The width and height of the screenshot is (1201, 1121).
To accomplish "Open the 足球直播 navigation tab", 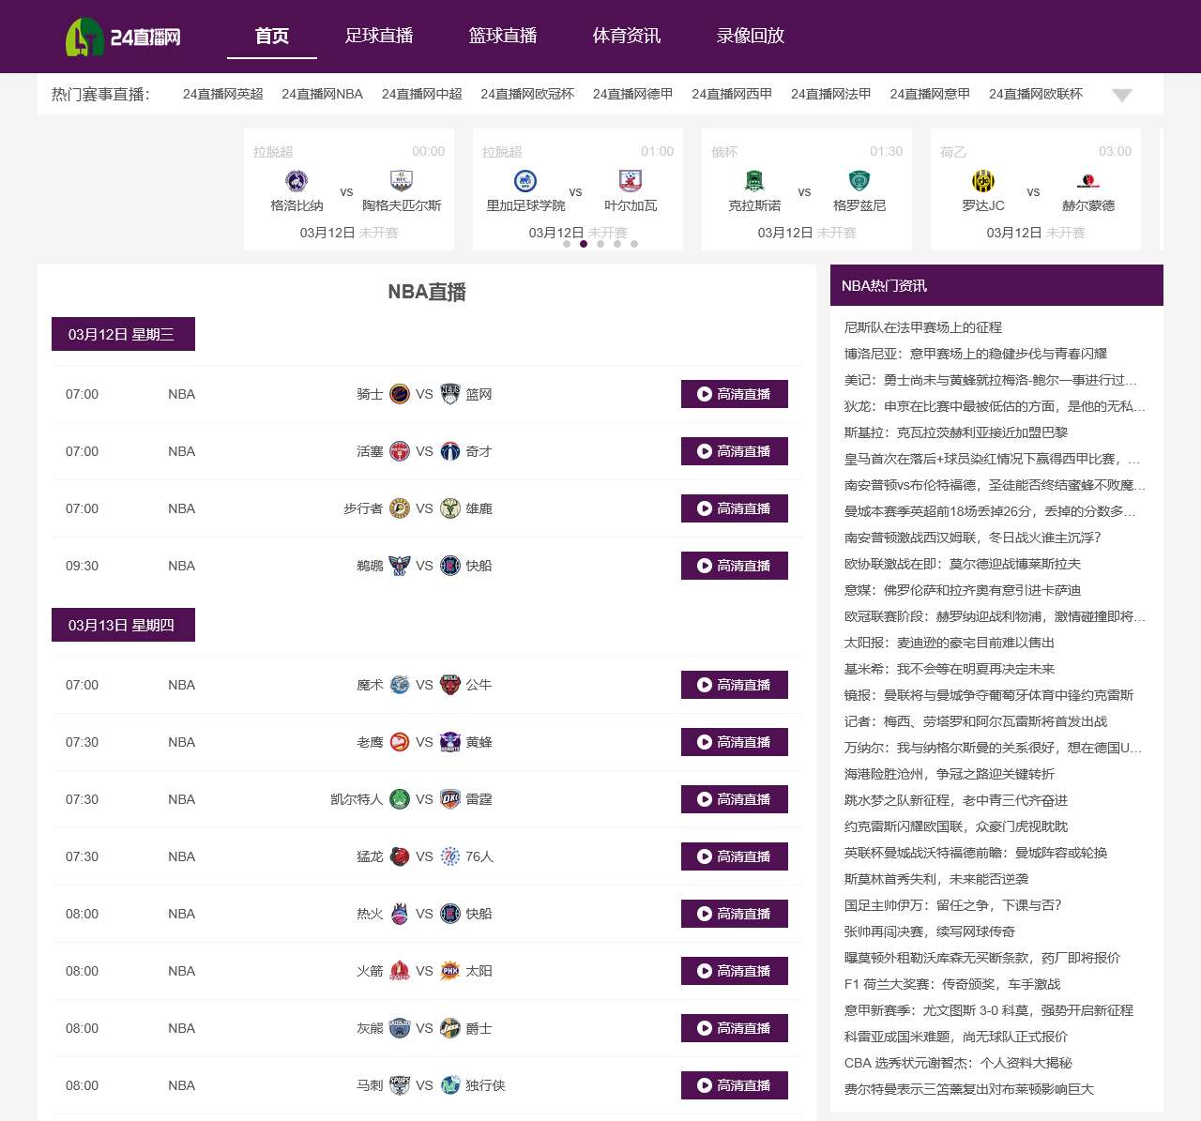I will 379,36.
